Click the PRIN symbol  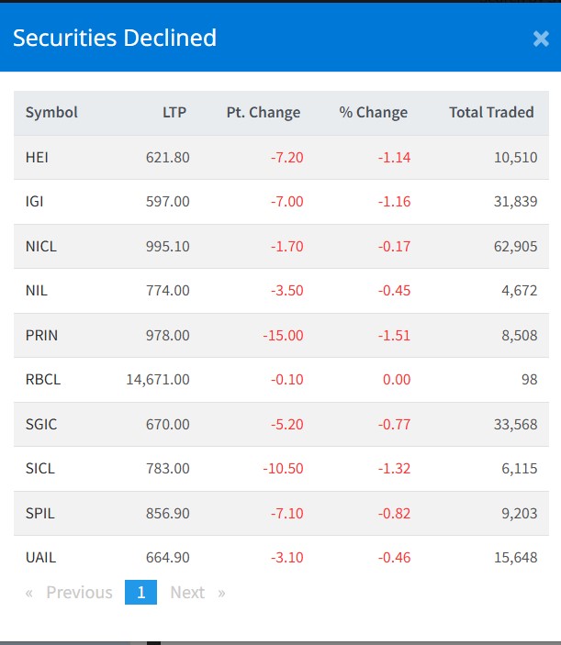[x=41, y=335]
